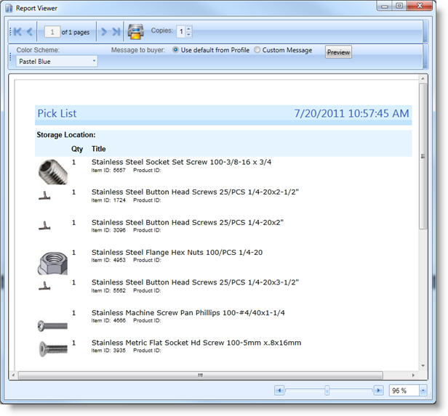Click the zoom slider right arrow
This screenshot has width=448, height=416.
378,391
